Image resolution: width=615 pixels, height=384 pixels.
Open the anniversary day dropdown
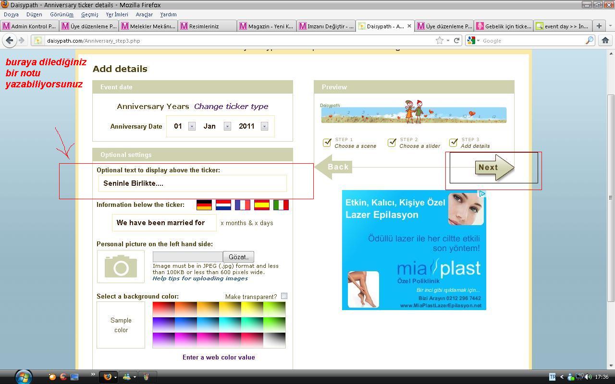coord(192,126)
